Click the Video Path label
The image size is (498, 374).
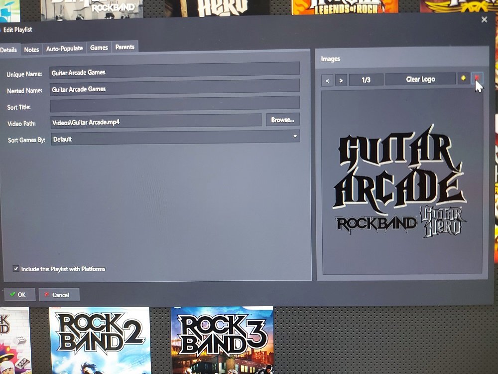point(21,123)
